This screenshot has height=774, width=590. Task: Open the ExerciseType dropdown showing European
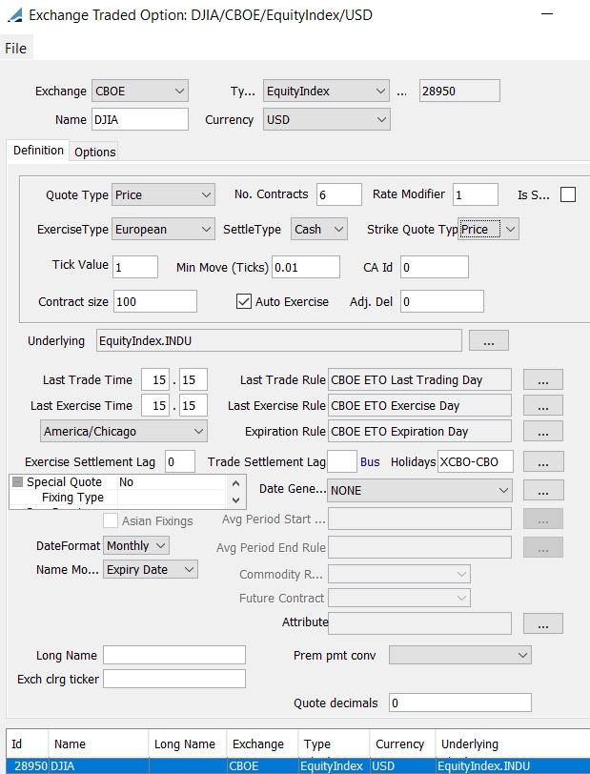tap(163, 230)
